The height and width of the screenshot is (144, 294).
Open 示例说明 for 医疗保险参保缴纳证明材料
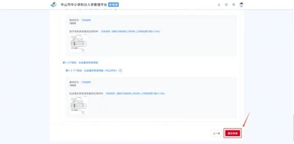click(105, 31)
